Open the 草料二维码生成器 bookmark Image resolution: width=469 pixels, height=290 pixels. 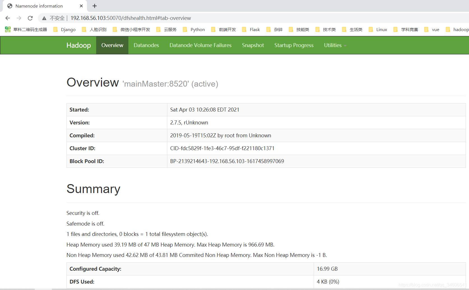point(26,29)
